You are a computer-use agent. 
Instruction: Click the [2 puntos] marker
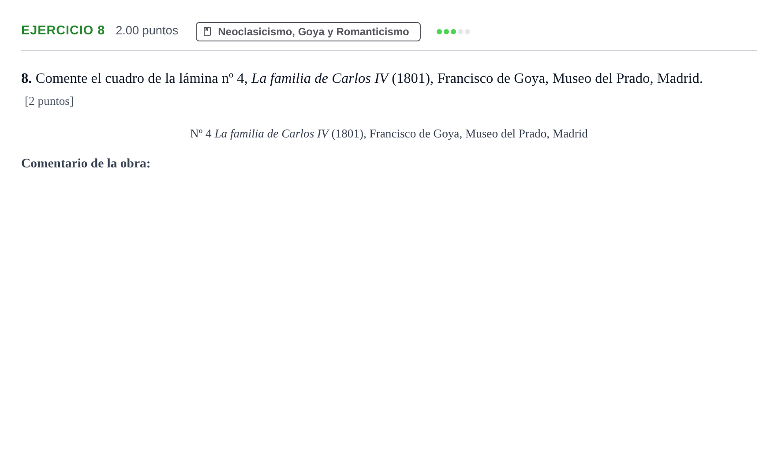49,101
